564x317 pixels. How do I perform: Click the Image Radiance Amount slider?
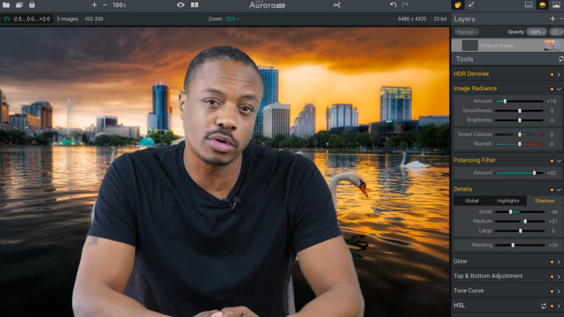pos(520,101)
